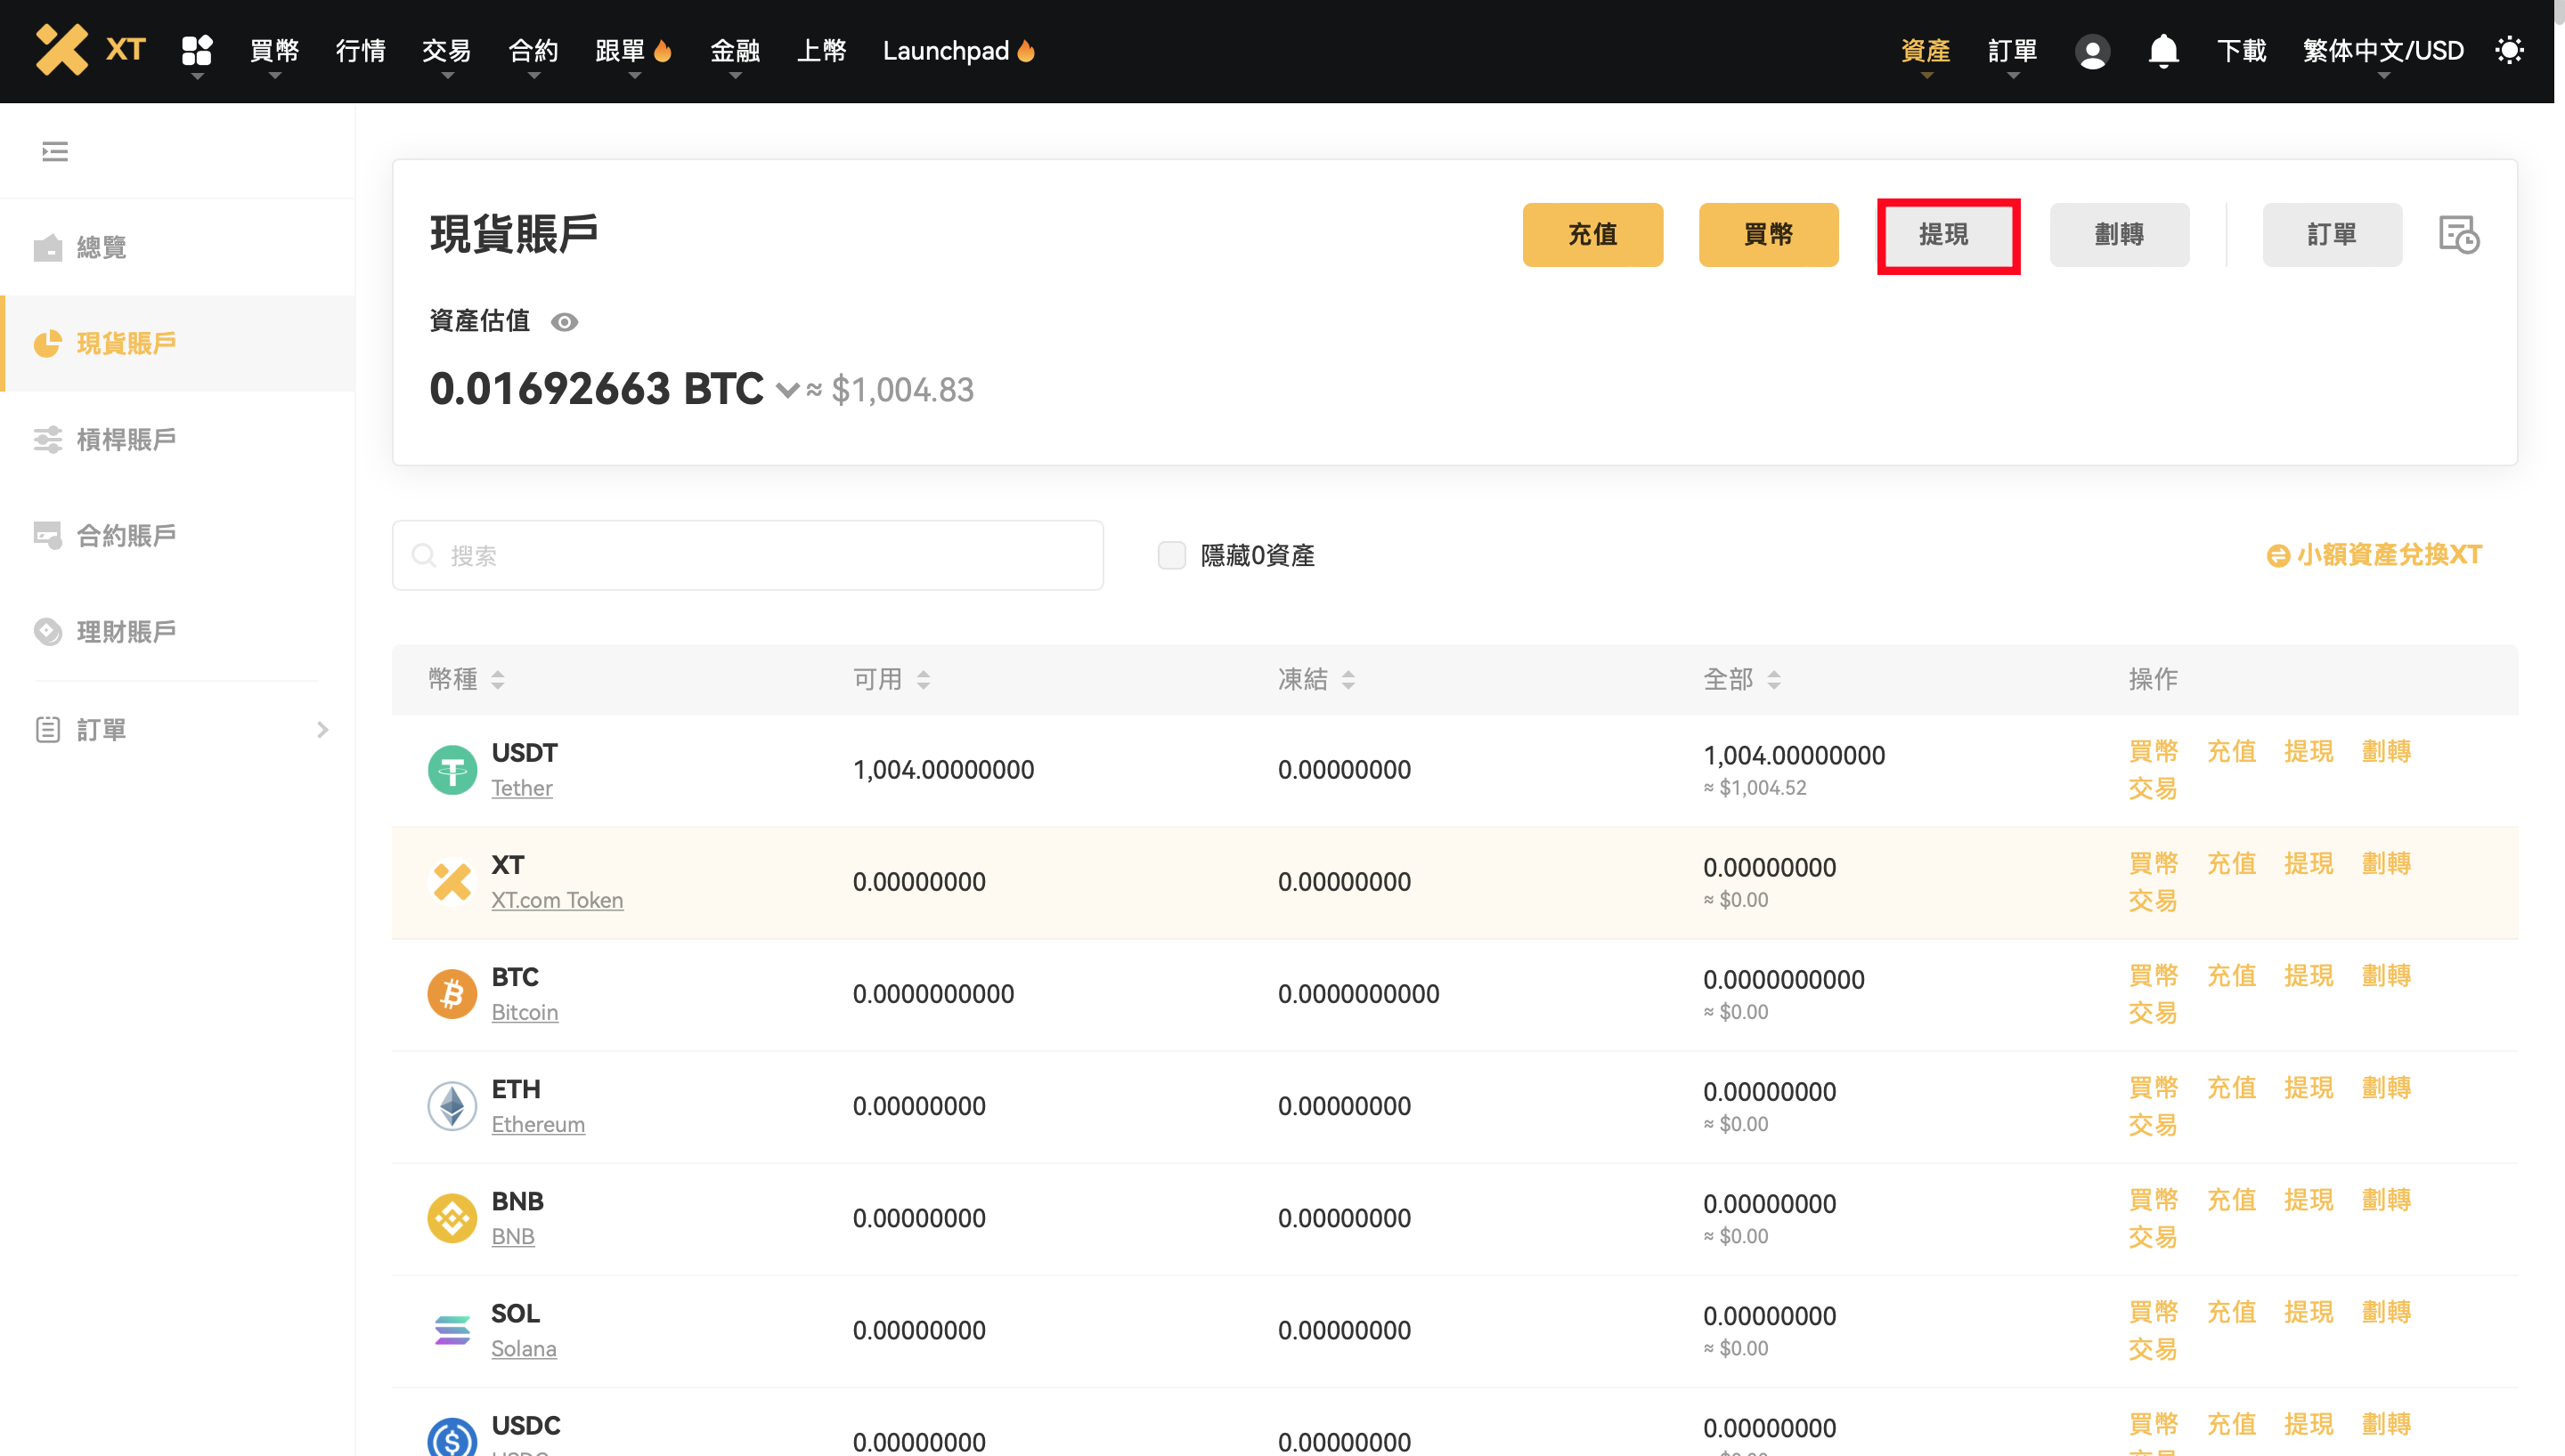Click the Bitcoin coin icon
The image size is (2565, 1456).
coord(452,994)
